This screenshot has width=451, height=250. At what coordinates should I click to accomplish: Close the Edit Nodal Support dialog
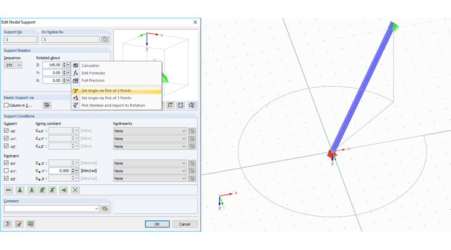195,22
